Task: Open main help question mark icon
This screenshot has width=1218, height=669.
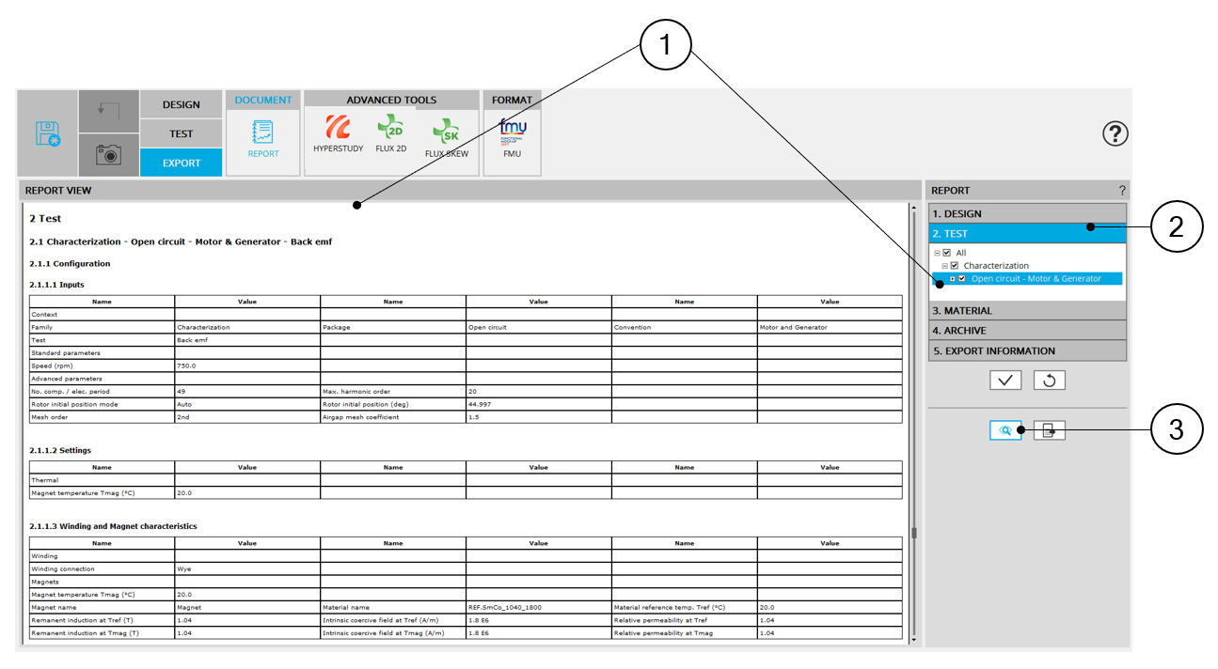Action: pos(1115,134)
